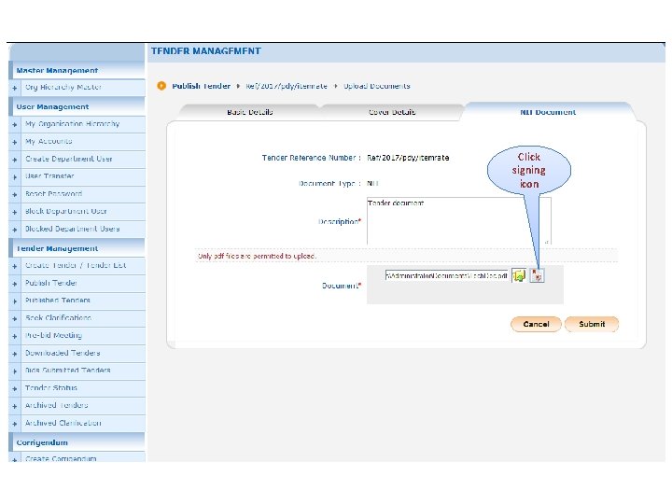672x504 pixels.
Task: Click inside the Description text area
Action: pyautogui.click(x=459, y=220)
